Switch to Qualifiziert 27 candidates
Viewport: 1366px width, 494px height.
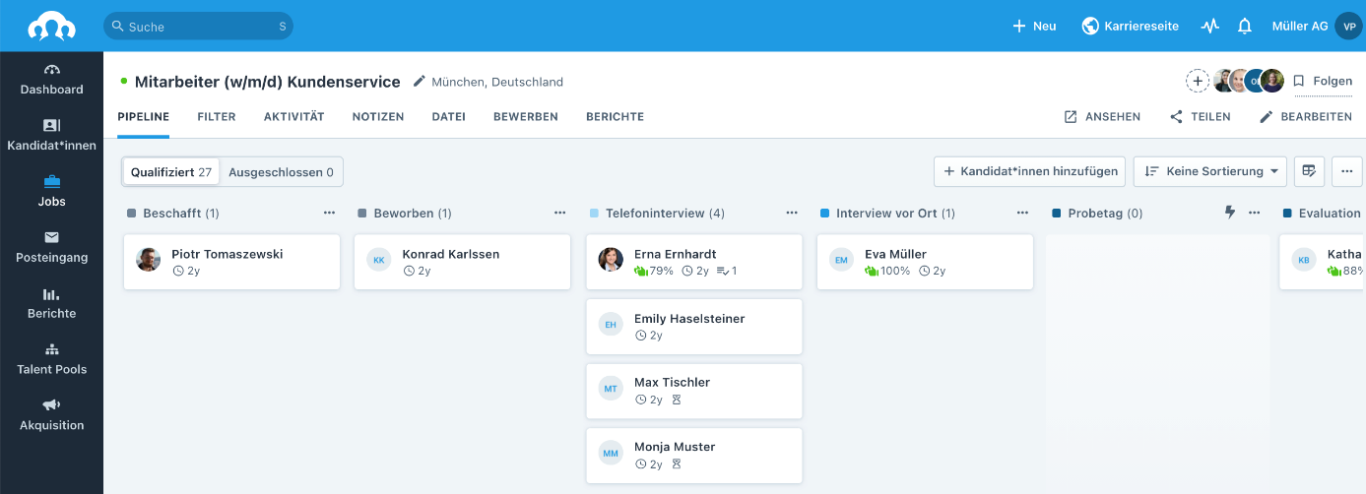click(171, 172)
